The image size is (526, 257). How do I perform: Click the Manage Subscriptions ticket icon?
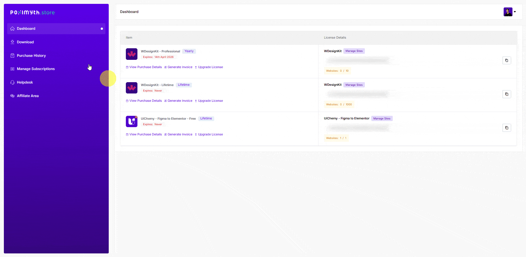coord(12,69)
